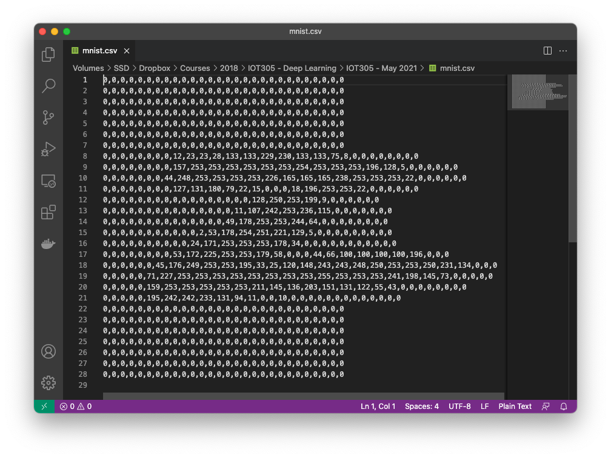Click the IOT305 - Deep Learning breadcrumb
The height and width of the screenshot is (458, 611).
pos(292,68)
